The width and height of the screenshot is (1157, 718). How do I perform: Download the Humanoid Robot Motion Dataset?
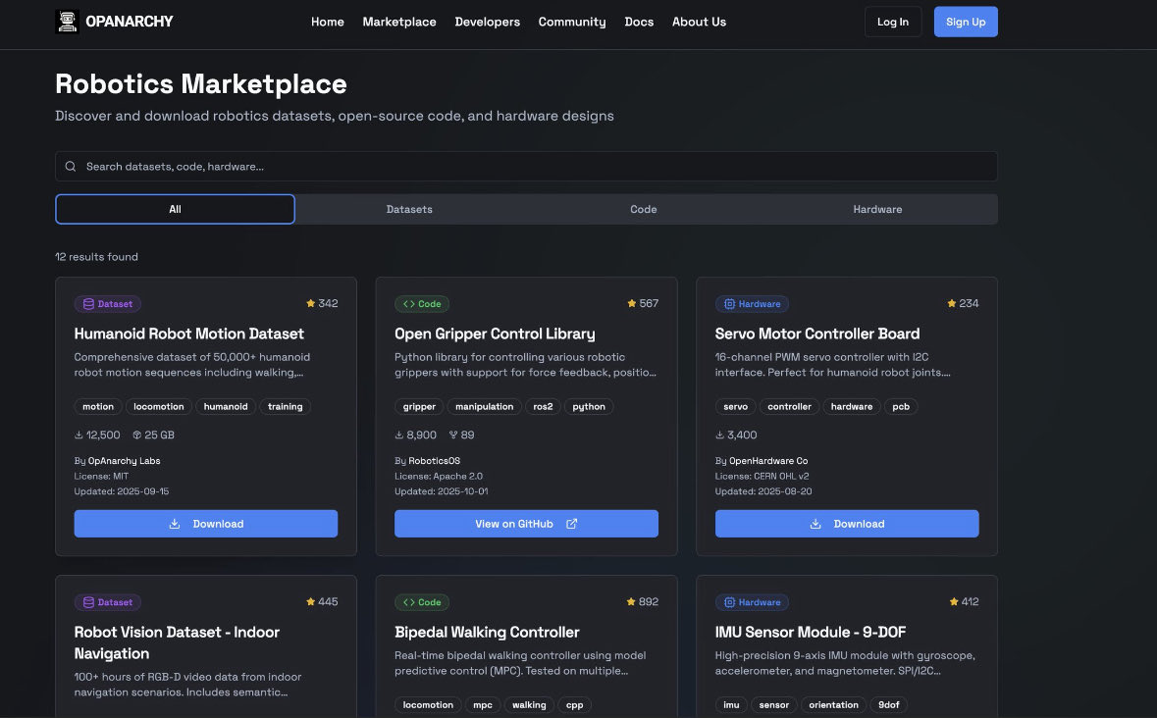click(206, 524)
